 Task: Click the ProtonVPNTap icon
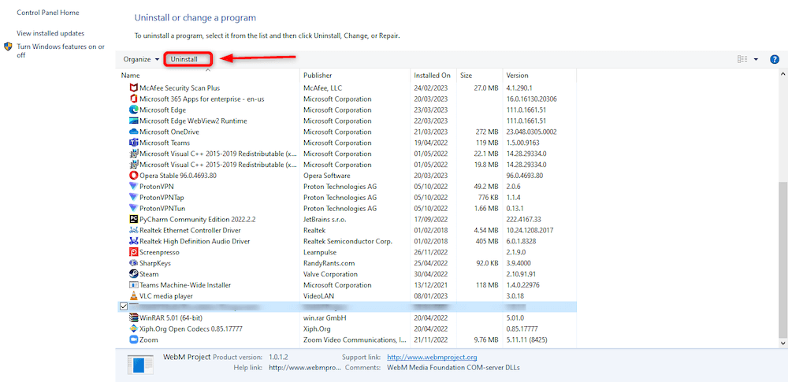pyautogui.click(x=134, y=198)
